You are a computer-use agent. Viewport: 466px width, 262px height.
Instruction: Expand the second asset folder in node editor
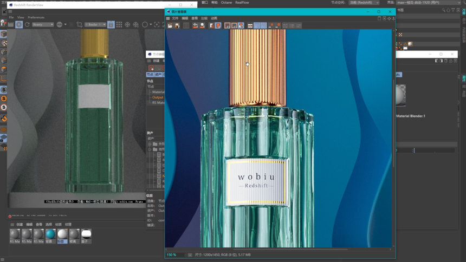click(150, 149)
